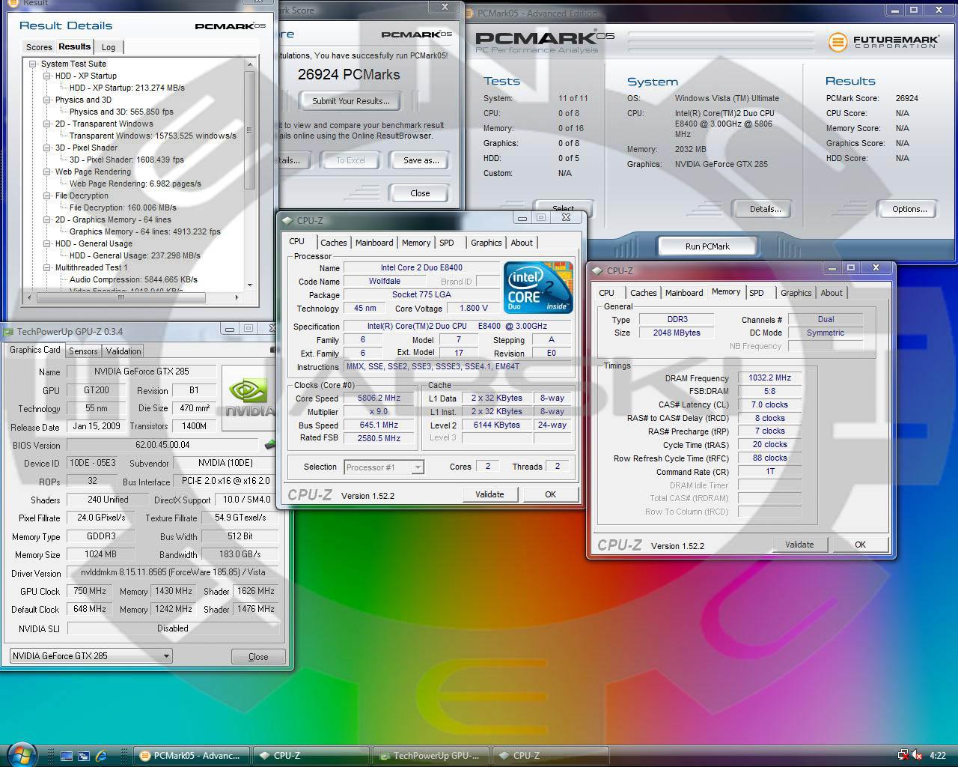Viewport: 958px width, 767px height.
Task: Click the Bus Speed value 645.1 MHz
Action: (x=379, y=425)
